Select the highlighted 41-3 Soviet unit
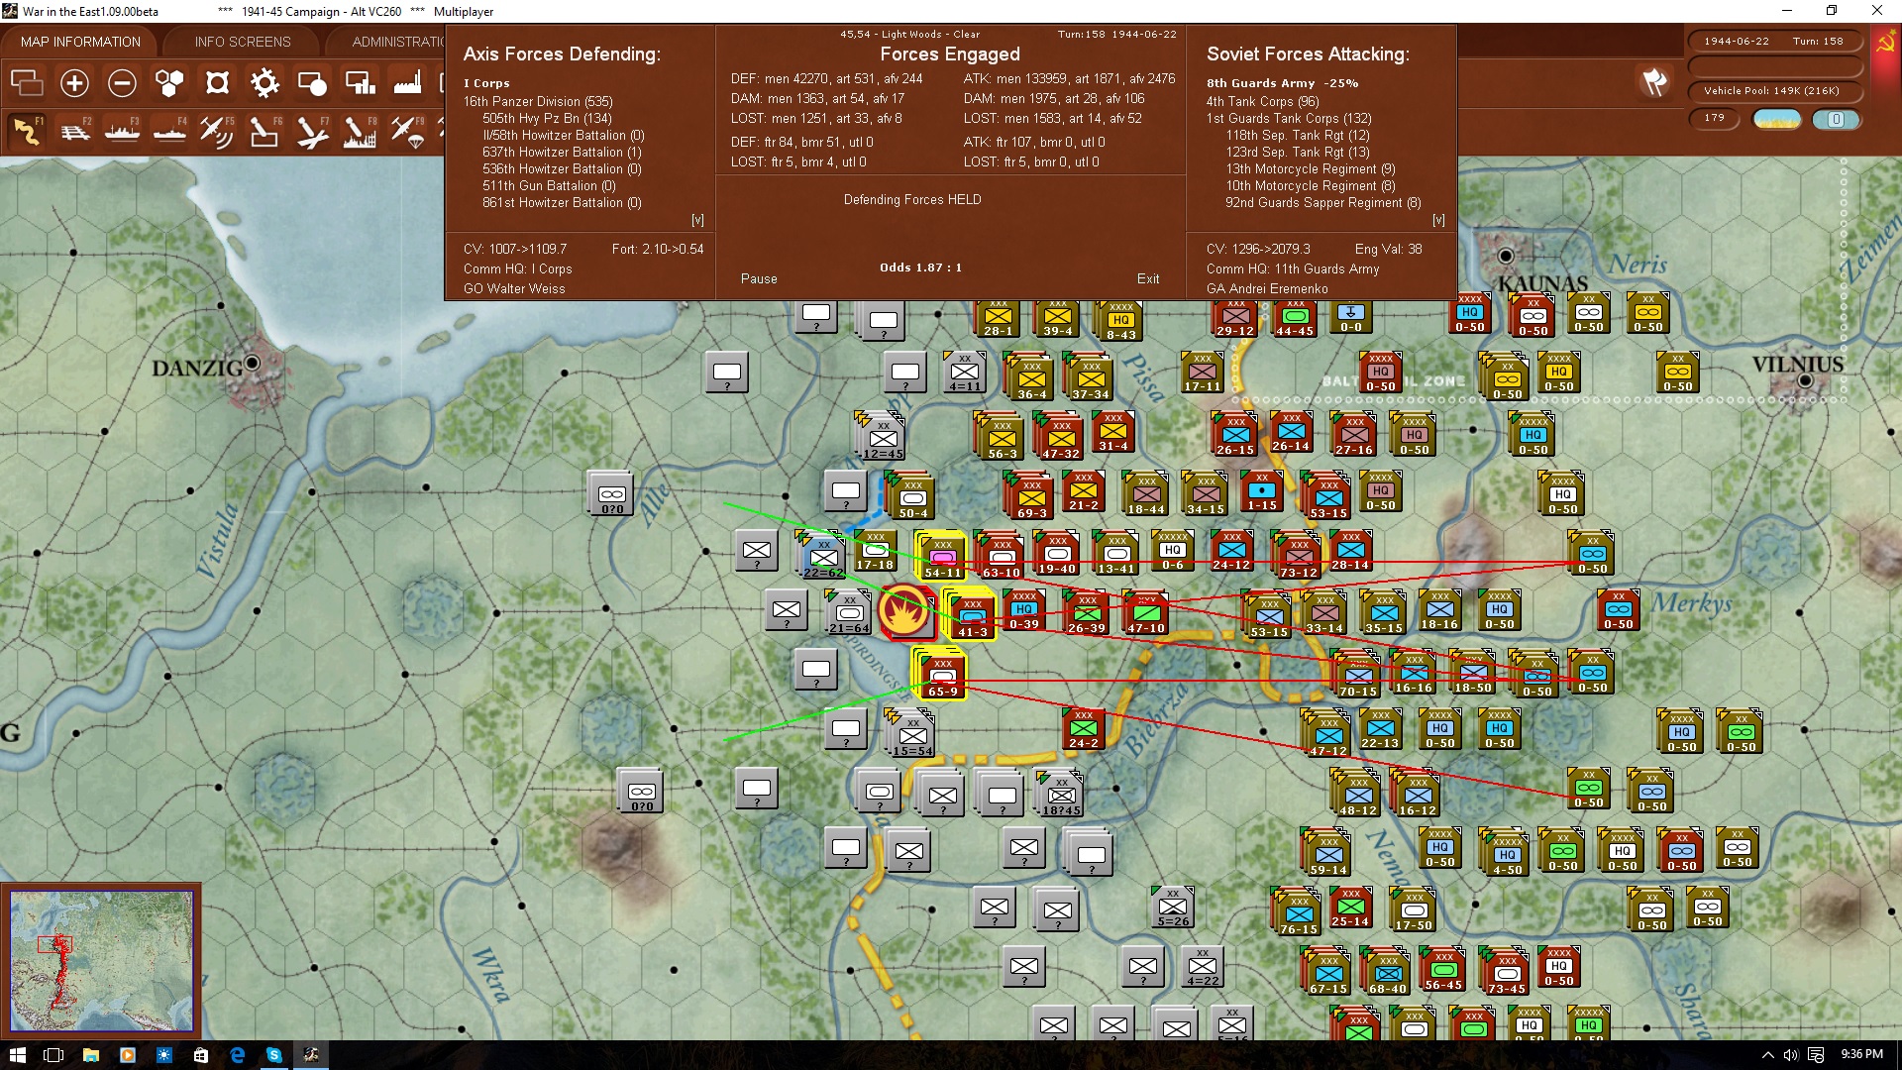Image resolution: width=1902 pixels, height=1070 pixels. click(x=972, y=616)
